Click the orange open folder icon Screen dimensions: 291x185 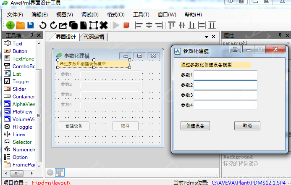pyautogui.click(x=21, y=25)
